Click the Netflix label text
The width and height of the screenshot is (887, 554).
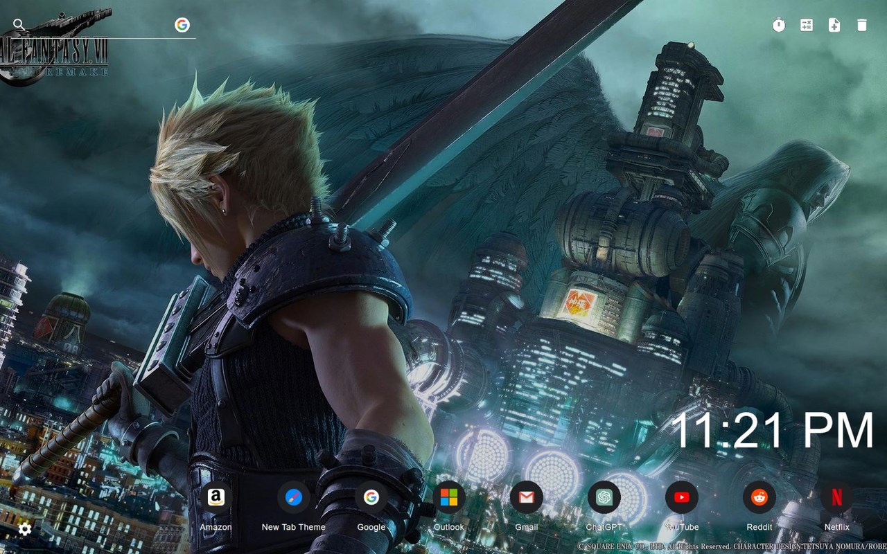click(837, 527)
